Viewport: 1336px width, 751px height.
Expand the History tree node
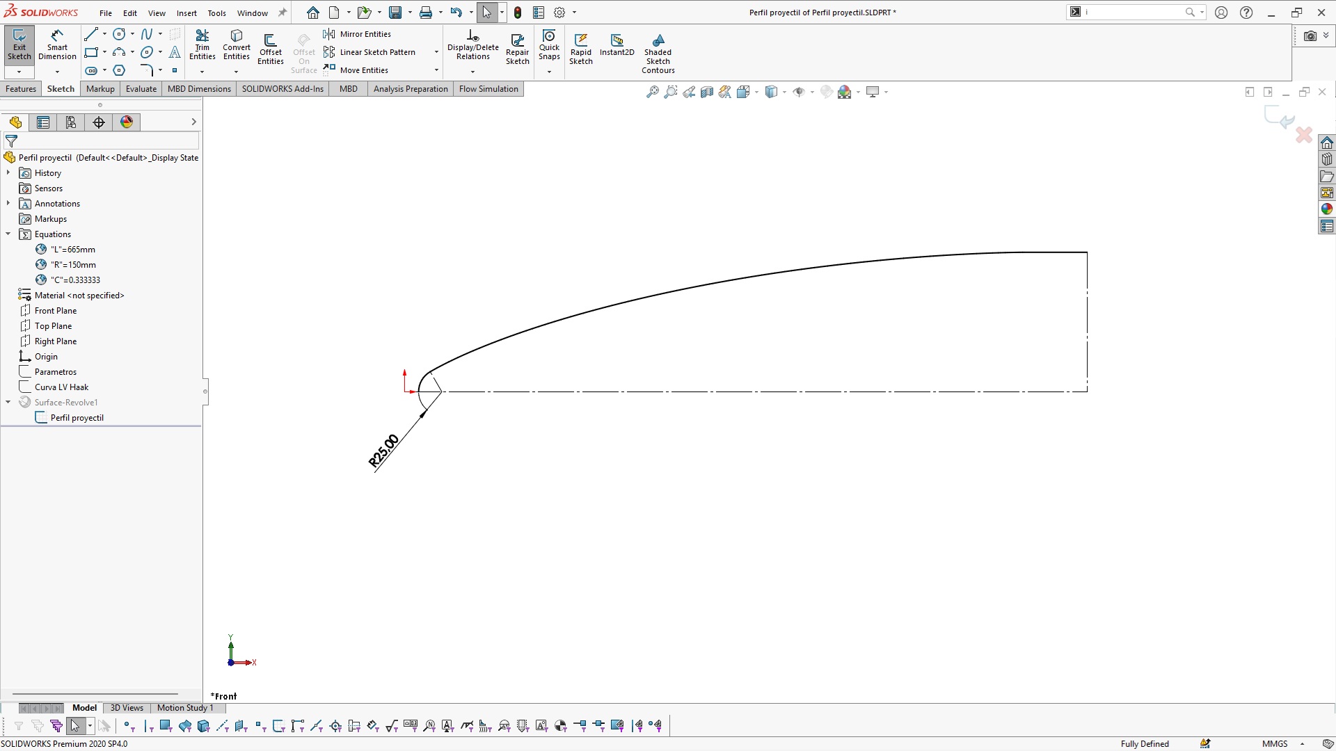point(8,173)
